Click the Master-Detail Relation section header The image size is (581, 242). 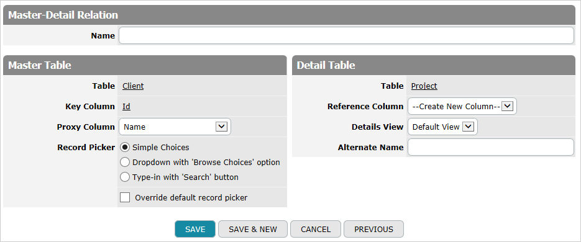tap(289, 15)
